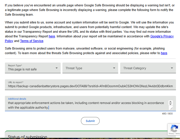
Task: Open the Threat Category dropdown
Action: (148, 68)
